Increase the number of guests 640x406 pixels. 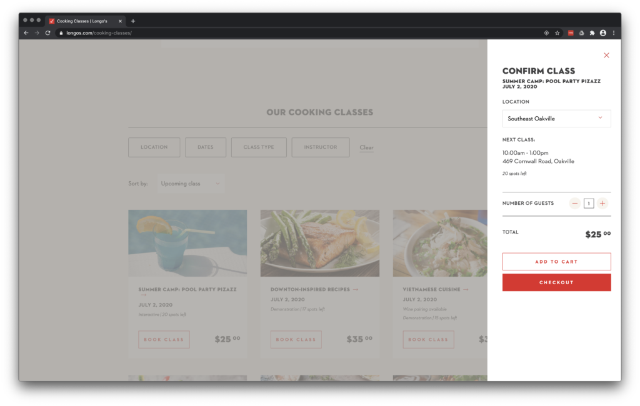click(x=602, y=203)
